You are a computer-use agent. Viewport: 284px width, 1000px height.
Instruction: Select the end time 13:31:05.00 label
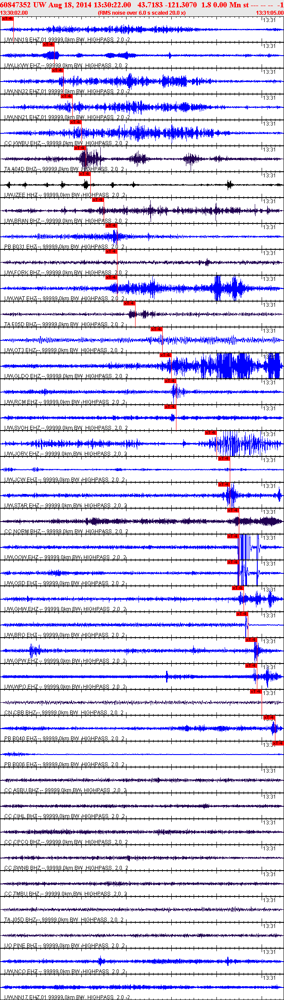click(270, 13)
